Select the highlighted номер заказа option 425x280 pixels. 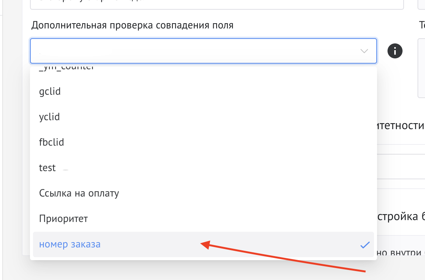pos(70,244)
